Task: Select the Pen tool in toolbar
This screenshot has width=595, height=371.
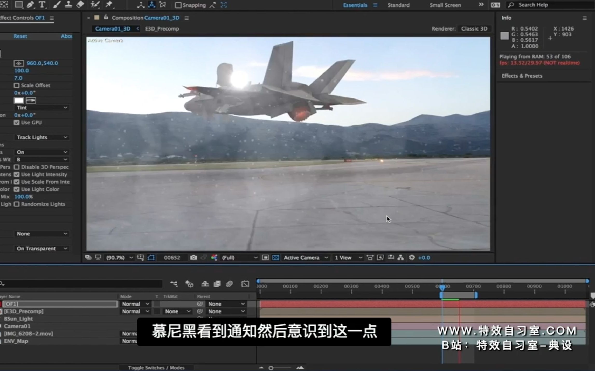Action: 30,5
